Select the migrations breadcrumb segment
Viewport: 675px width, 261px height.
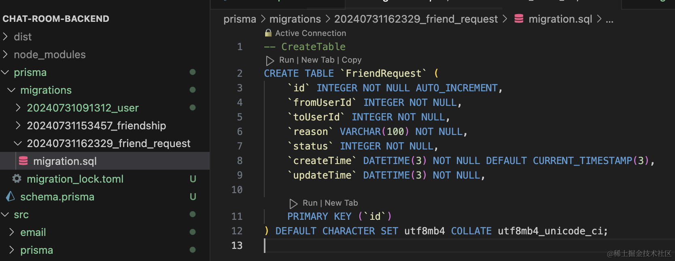tap(295, 19)
